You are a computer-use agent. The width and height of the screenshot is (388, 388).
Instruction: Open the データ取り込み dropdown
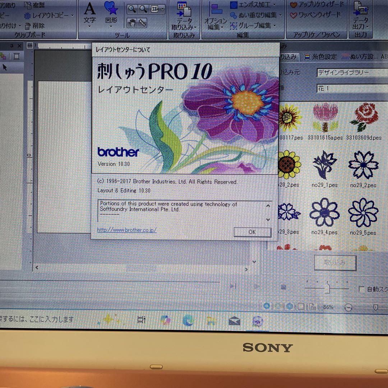[x=195, y=27]
